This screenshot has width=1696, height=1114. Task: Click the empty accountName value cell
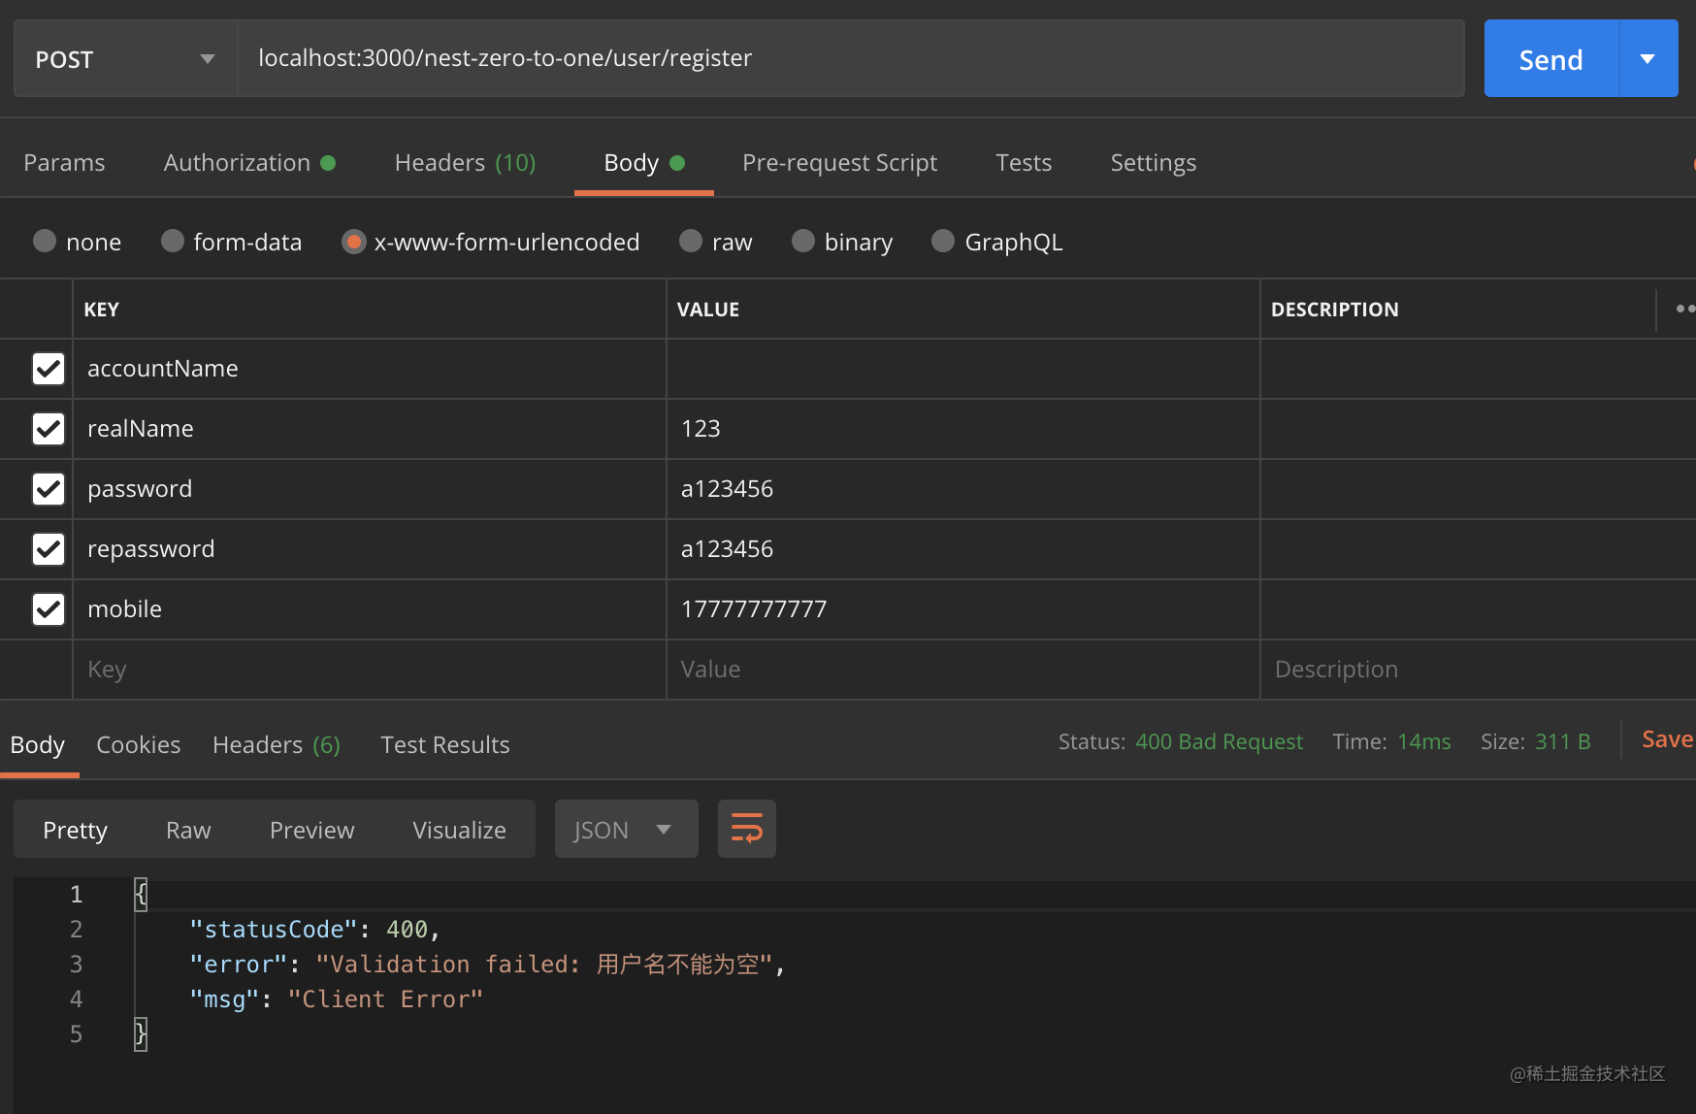[962, 369]
